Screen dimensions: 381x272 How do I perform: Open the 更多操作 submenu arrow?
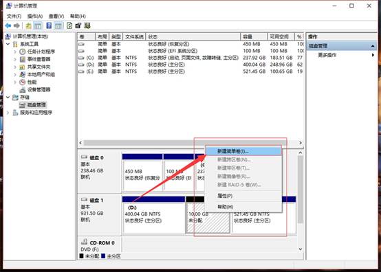point(373,55)
